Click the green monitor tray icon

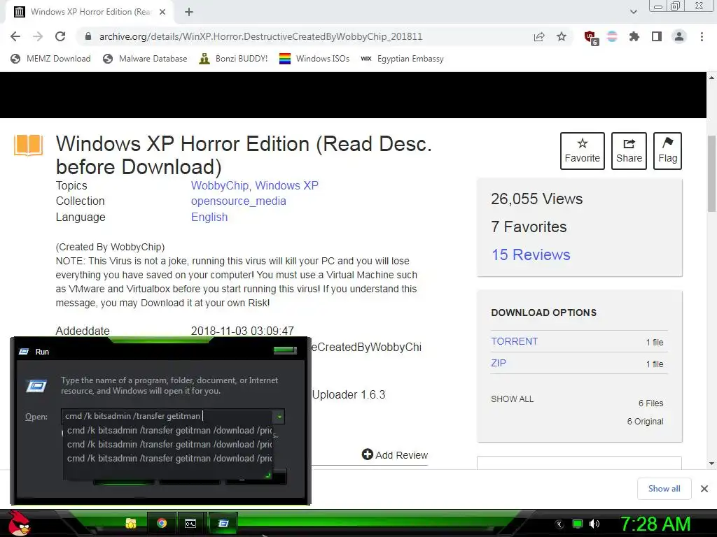578,524
